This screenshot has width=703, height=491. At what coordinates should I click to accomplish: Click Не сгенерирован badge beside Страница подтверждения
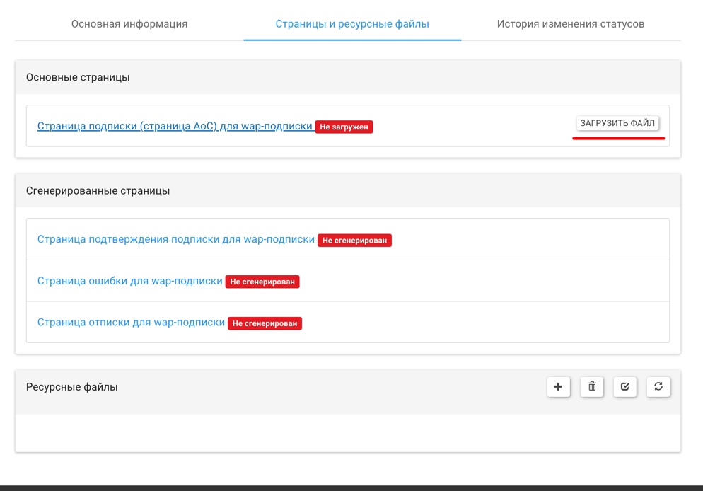click(x=354, y=241)
